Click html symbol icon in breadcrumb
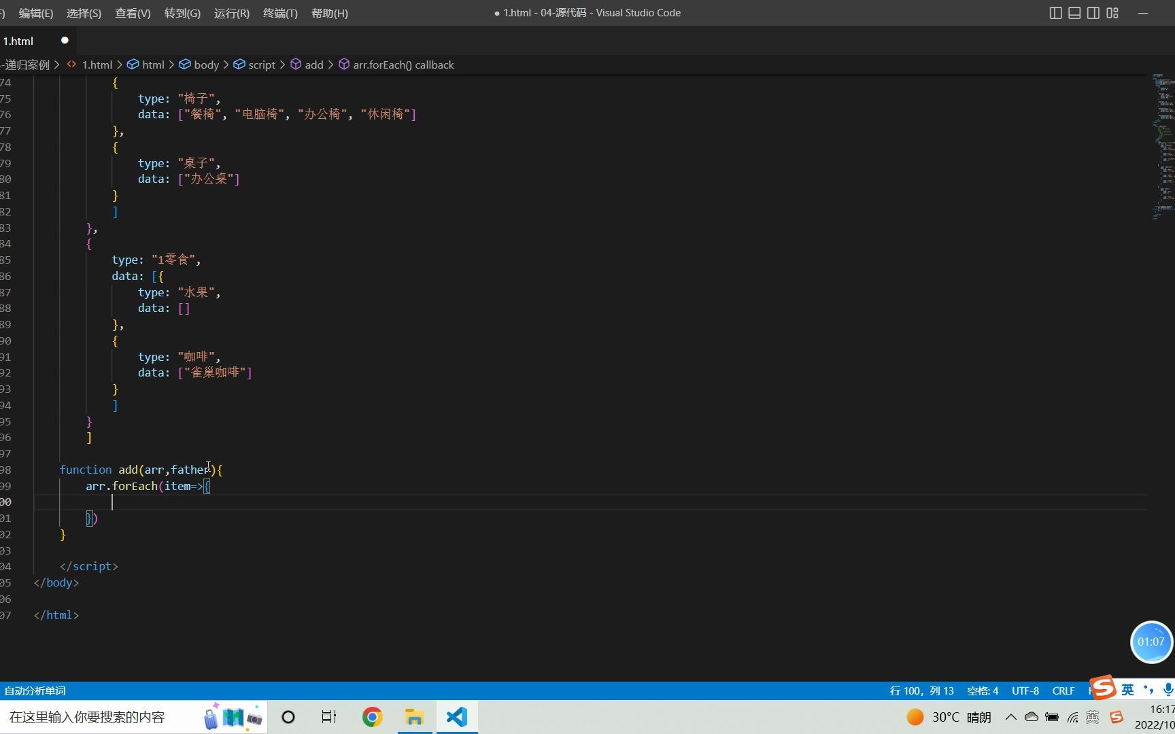This screenshot has width=1175, height=734. pos(133,64)
